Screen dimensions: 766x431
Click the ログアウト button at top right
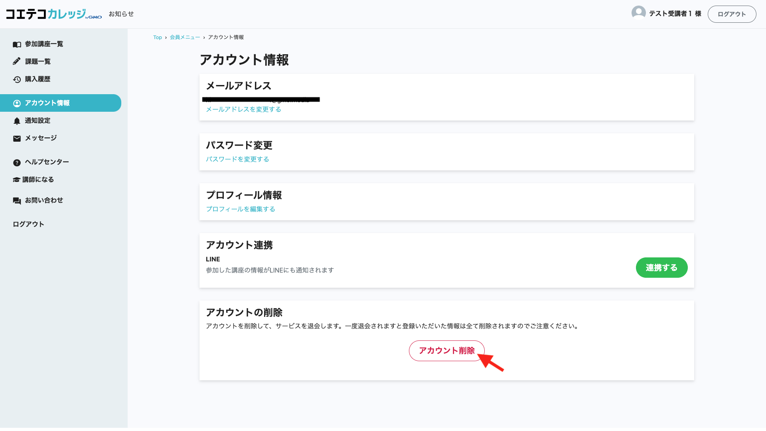click(x=732, y=14)
